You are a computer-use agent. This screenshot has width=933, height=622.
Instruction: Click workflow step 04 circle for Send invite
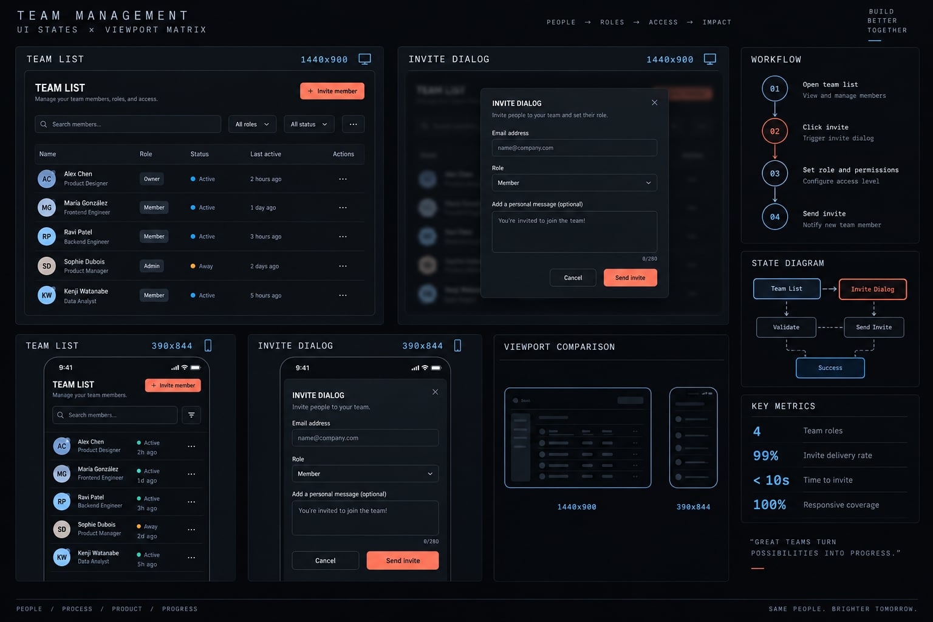pyautogui.click(x=774, y=217)
